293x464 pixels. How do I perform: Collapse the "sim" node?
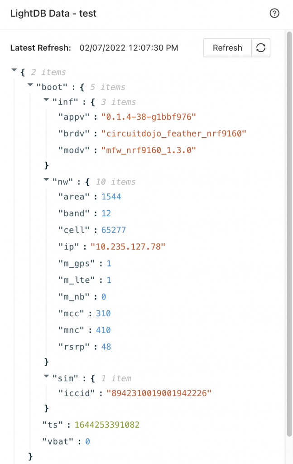click(46, 376)
